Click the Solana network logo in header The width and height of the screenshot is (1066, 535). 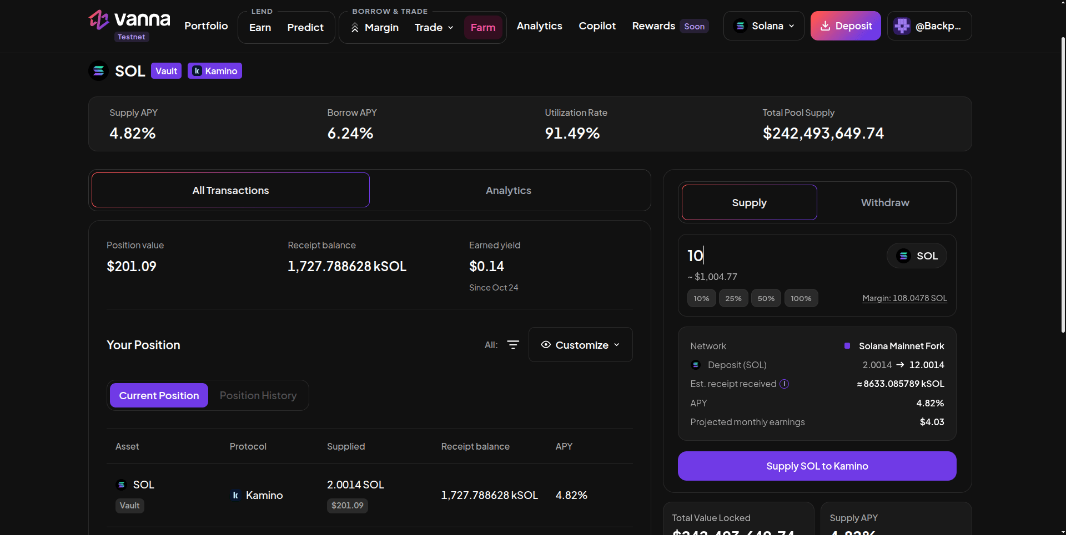[740, 26]
